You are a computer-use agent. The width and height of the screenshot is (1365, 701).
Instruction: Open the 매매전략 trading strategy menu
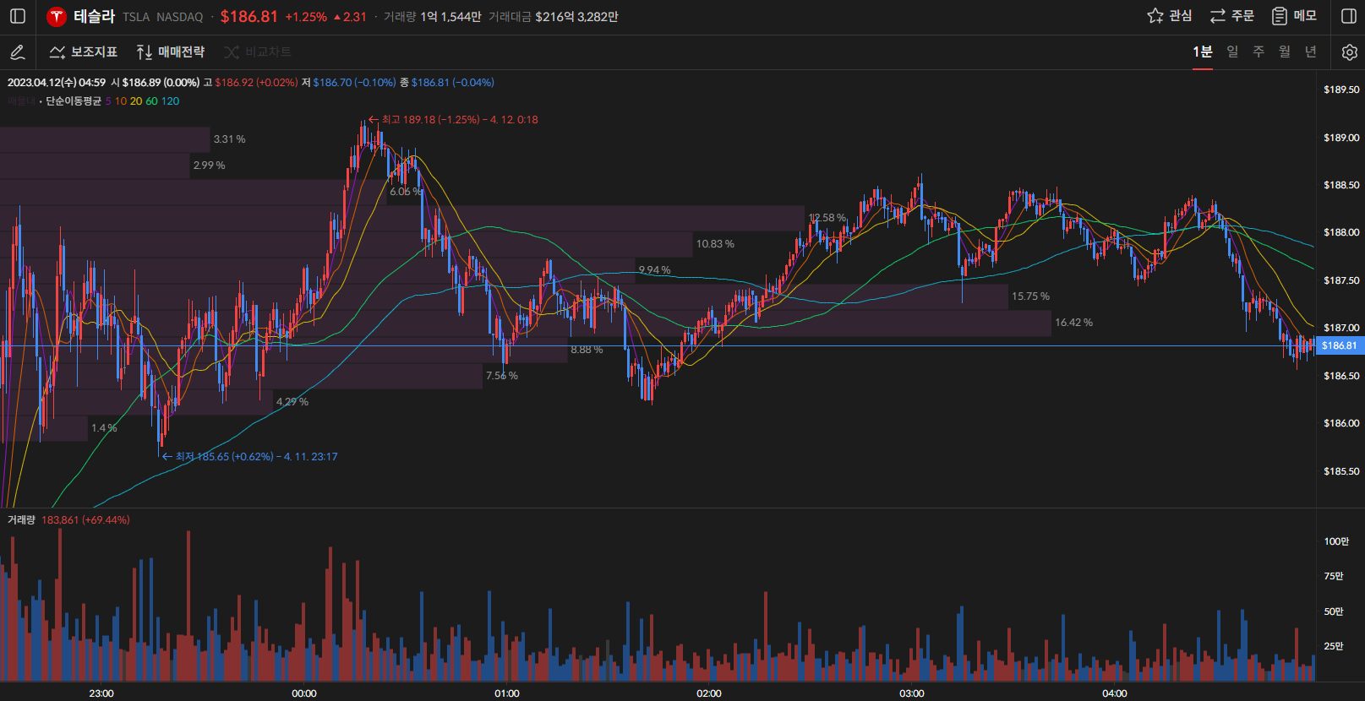tap(171, 52)
